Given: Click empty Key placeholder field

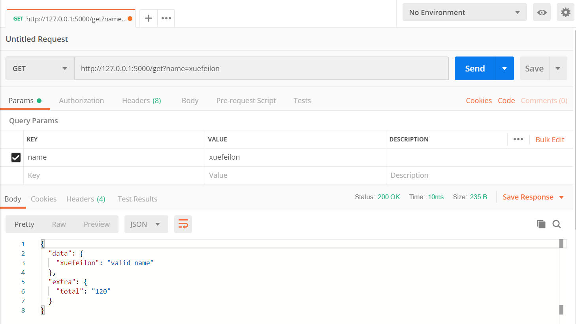Looking at the screenshot, I should pos(114,175).
